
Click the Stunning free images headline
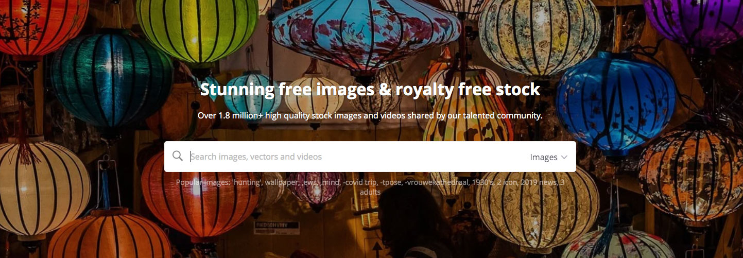370,90
